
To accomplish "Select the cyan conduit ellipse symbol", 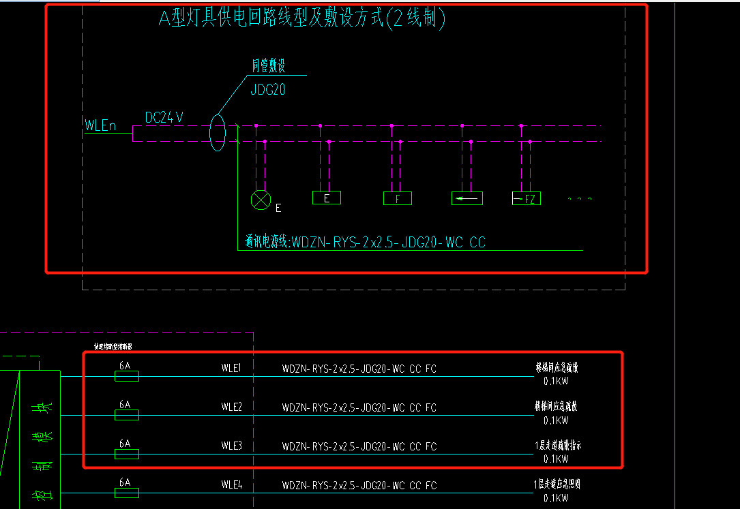I will pos(218,133).
